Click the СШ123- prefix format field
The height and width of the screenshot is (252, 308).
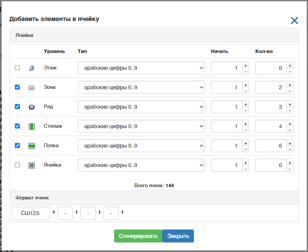[x=31, y=213]
